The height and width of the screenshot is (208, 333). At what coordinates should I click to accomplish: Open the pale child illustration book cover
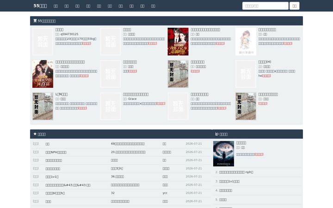click(x=246, y=42)
